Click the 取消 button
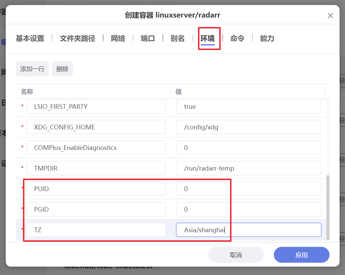Image resolution: width=345 pixels, height=275 pixels. coord(236,255)
